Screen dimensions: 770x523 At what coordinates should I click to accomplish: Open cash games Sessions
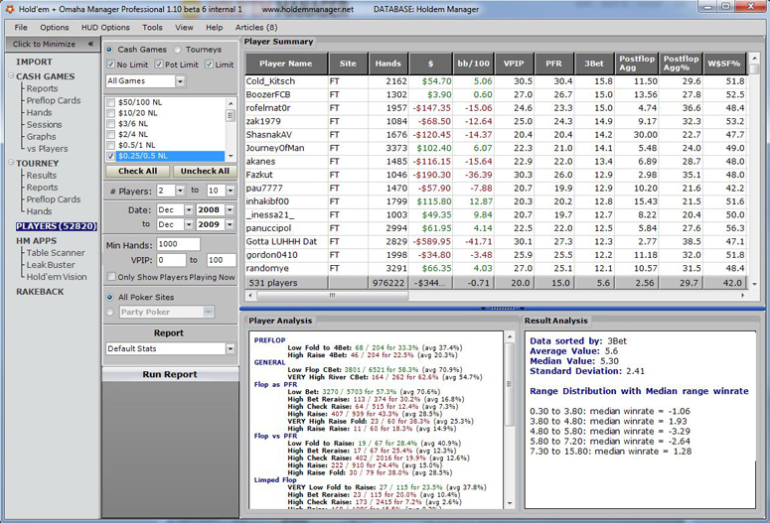(x=44, y=125)
